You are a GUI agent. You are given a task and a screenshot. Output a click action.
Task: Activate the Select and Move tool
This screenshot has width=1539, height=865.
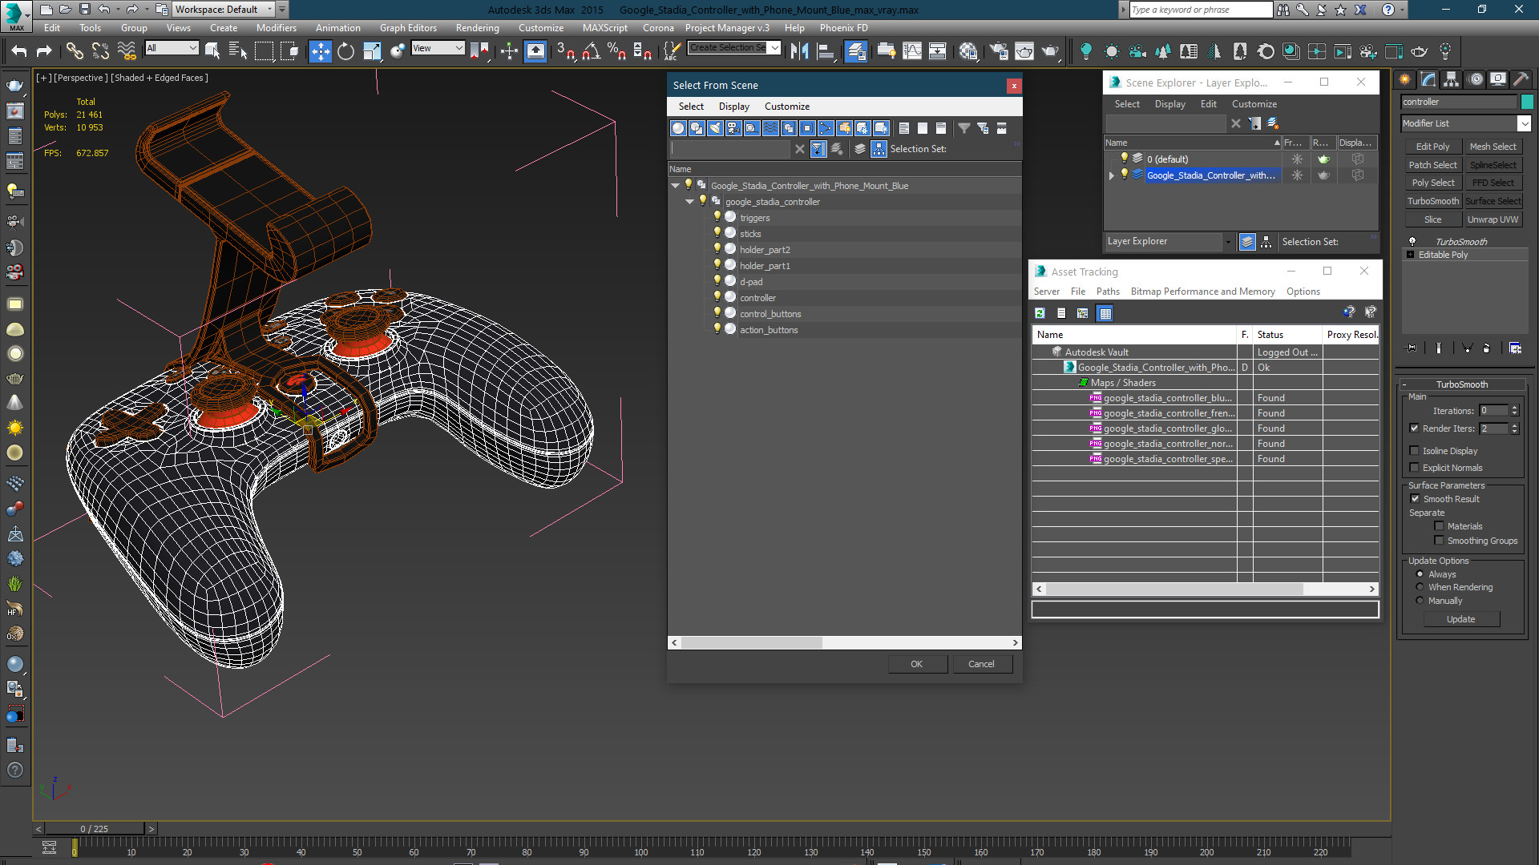point(320,51)
